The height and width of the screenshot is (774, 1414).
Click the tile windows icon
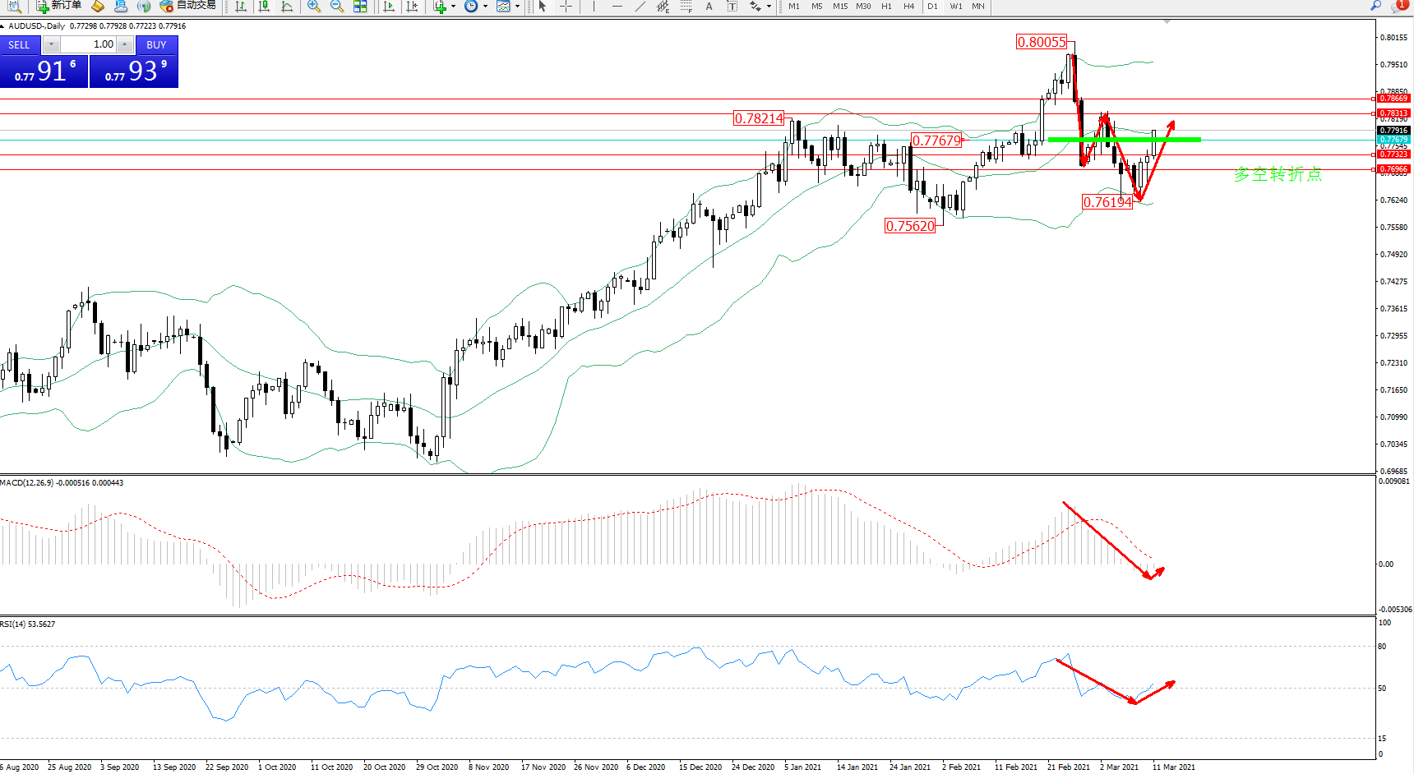[360, 7]
